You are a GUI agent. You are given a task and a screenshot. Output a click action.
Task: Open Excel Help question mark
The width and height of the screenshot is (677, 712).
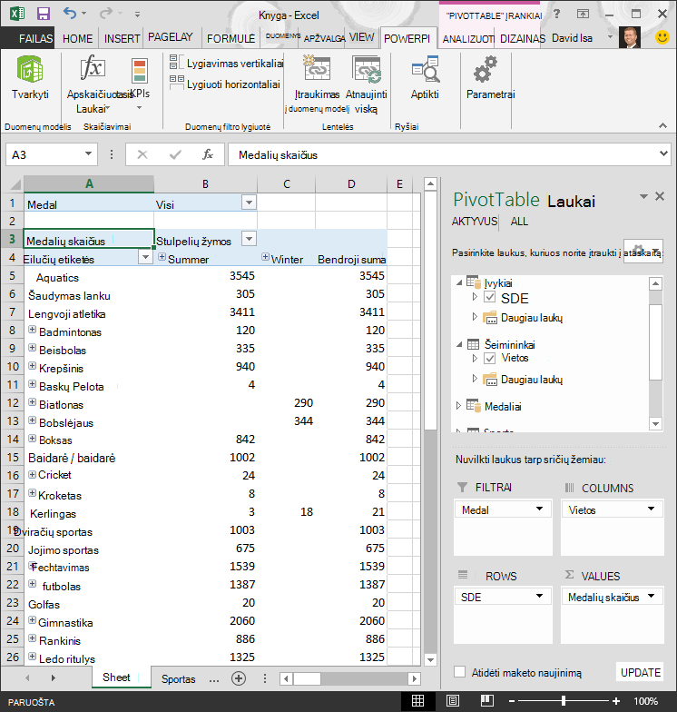(557, 15)
